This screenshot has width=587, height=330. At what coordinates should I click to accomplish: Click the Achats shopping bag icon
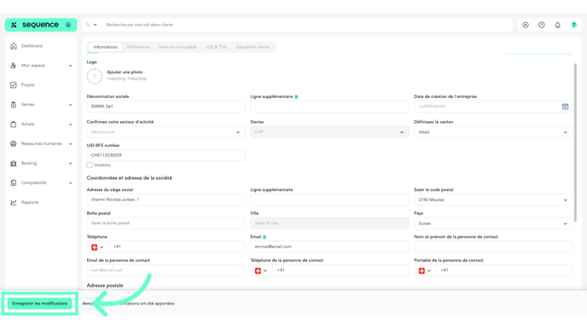14,124
